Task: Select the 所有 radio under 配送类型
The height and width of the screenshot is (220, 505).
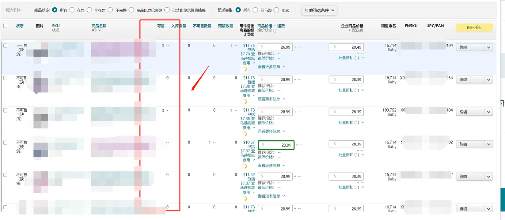Action: click(238, 10)
